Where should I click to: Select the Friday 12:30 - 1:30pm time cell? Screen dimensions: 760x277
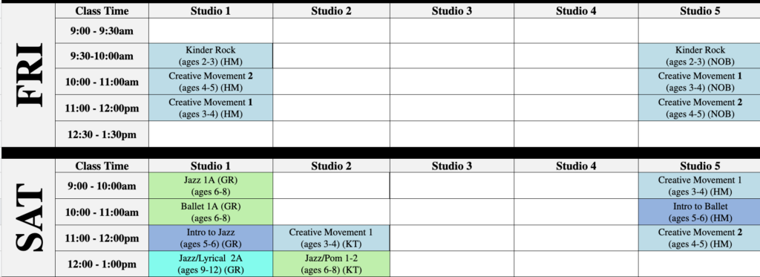pyautogui.click(x=102, y=134)
